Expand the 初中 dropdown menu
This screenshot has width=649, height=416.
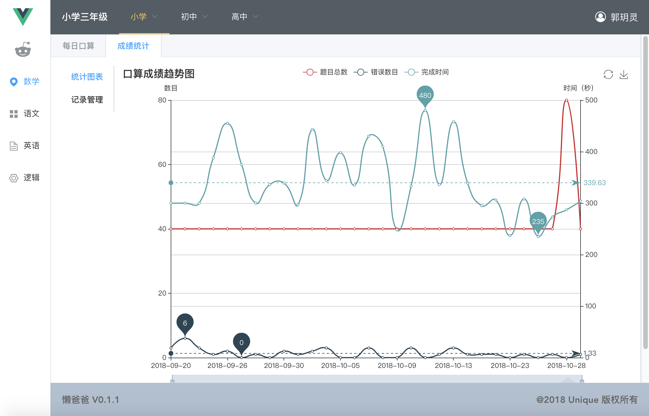coord(194,17)
